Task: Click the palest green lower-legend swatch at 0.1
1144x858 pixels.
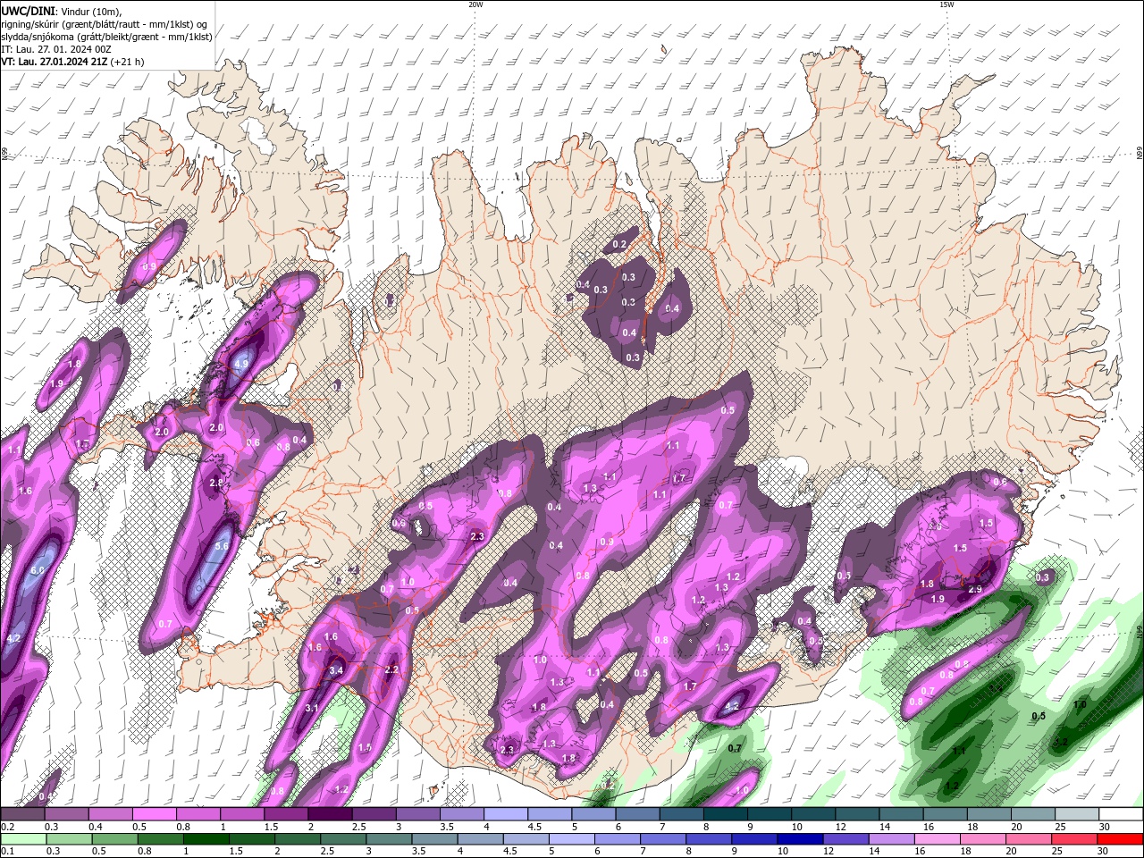Action: pyautogui.click(x=22, y=839)
